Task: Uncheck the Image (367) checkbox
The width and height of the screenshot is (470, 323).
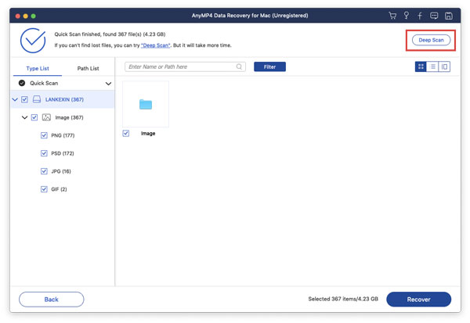Action: 34,117
